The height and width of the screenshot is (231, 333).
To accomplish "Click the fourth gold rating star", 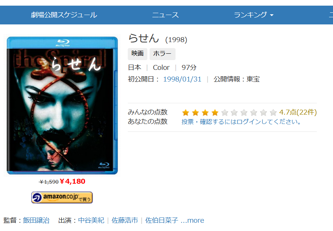I will 215,113.
